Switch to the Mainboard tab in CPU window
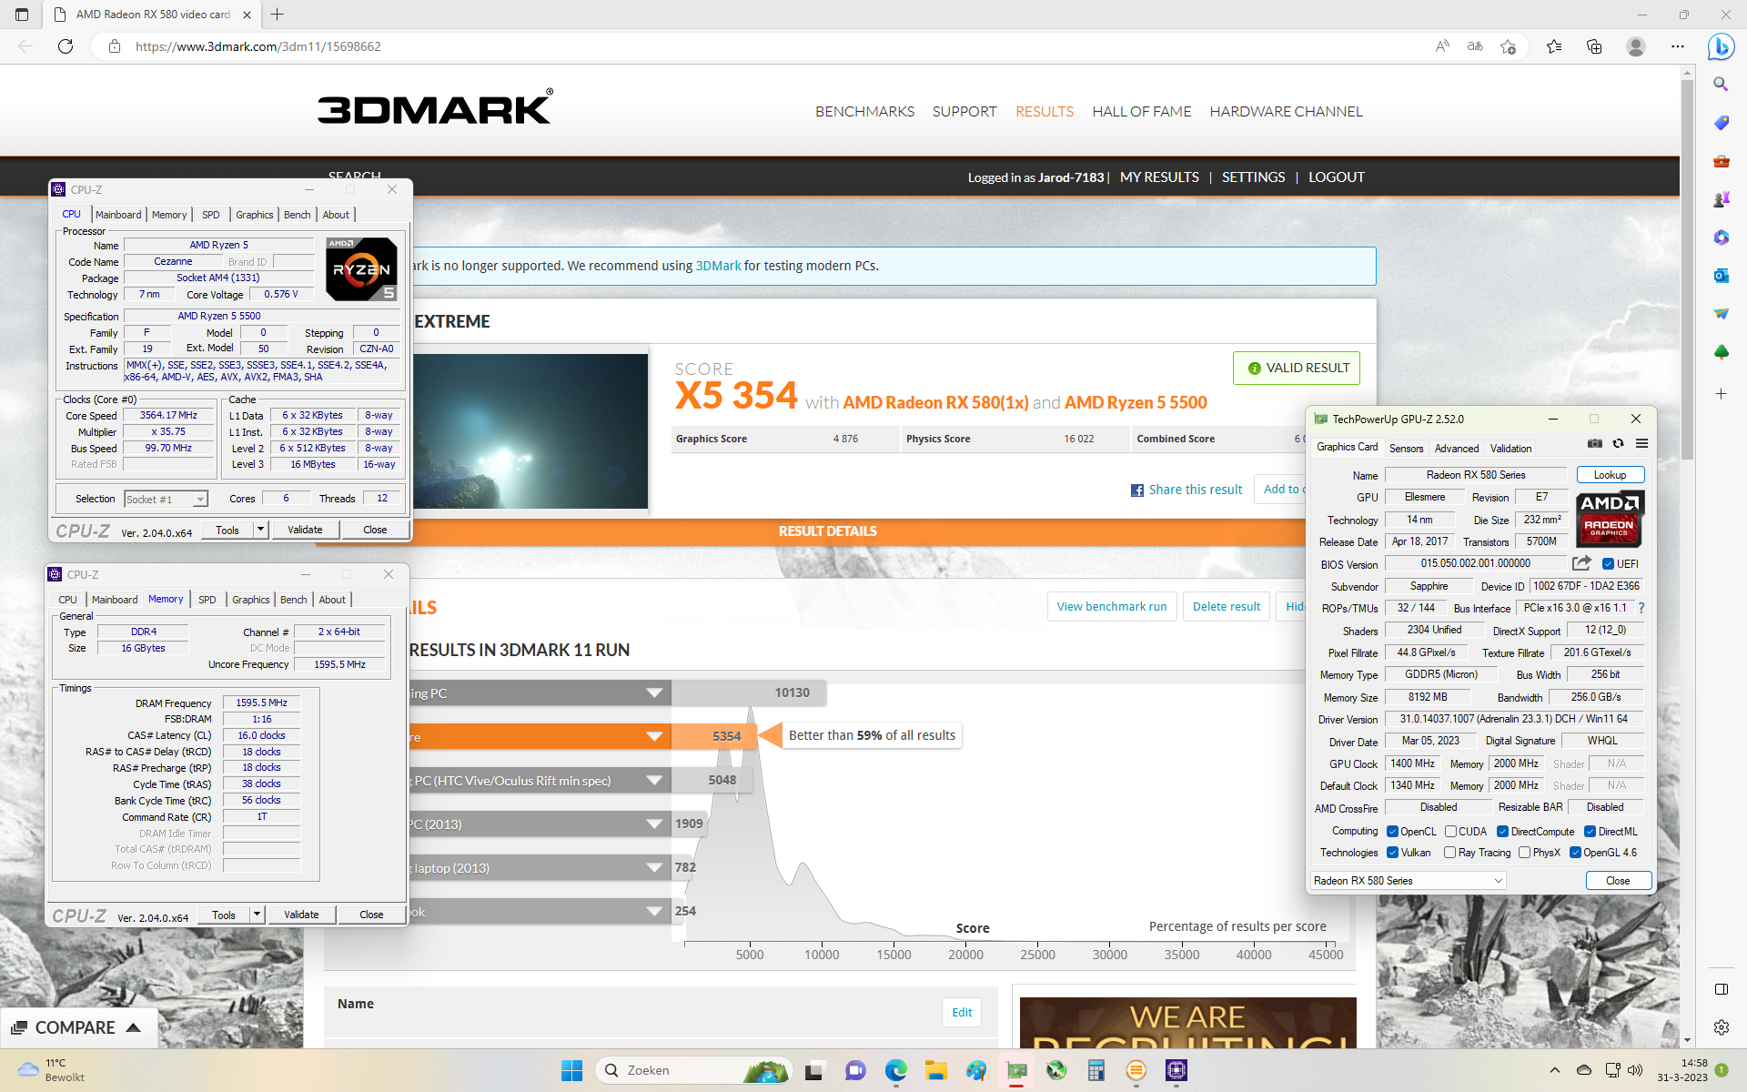 118,215
